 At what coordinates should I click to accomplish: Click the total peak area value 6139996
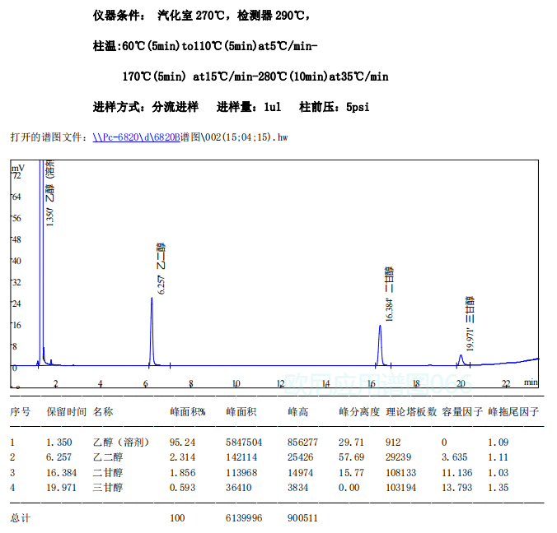tap(244, 518)
